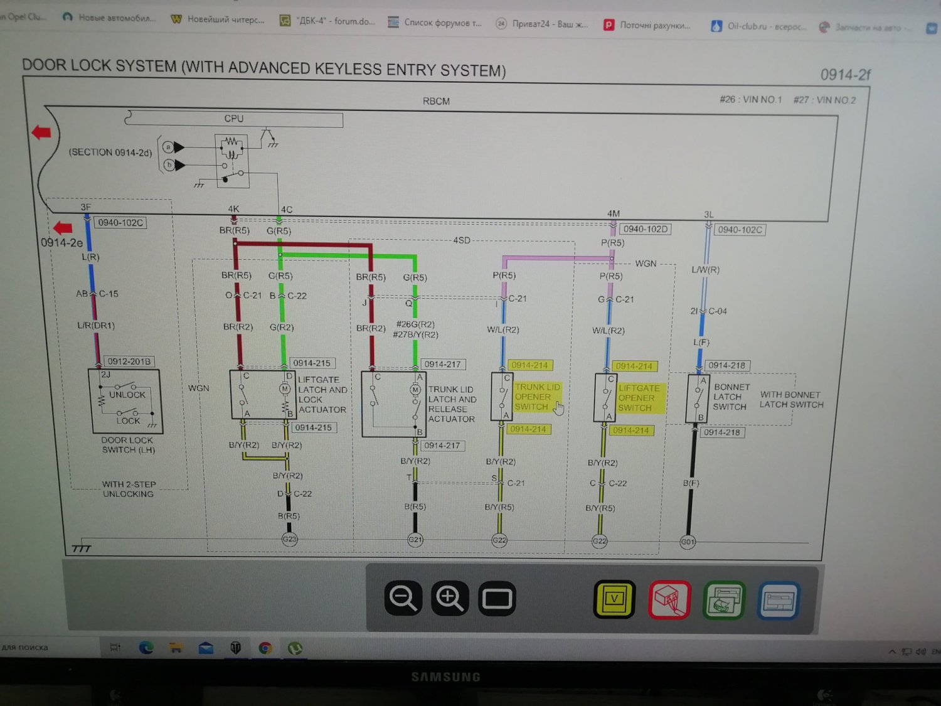Click network icon in system tray
The width and height of the screenshot is (941, 706).
[x=906, y=651]
